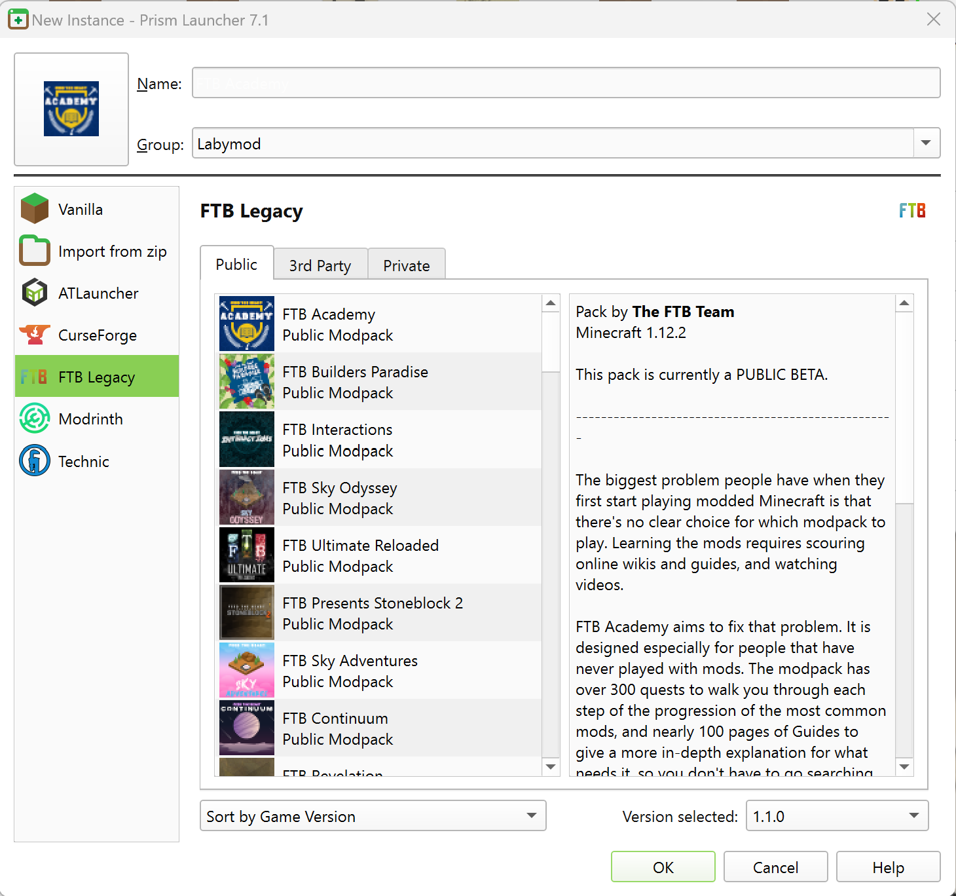Select the FTB Legacy source icon
Viewport: 956px width, 896px height.
[34, 377]
